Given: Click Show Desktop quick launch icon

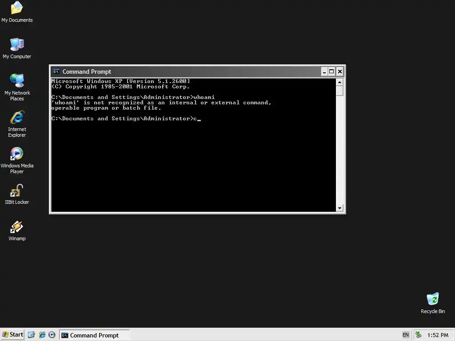Looking at the screenshot, I should click(32, 335).
